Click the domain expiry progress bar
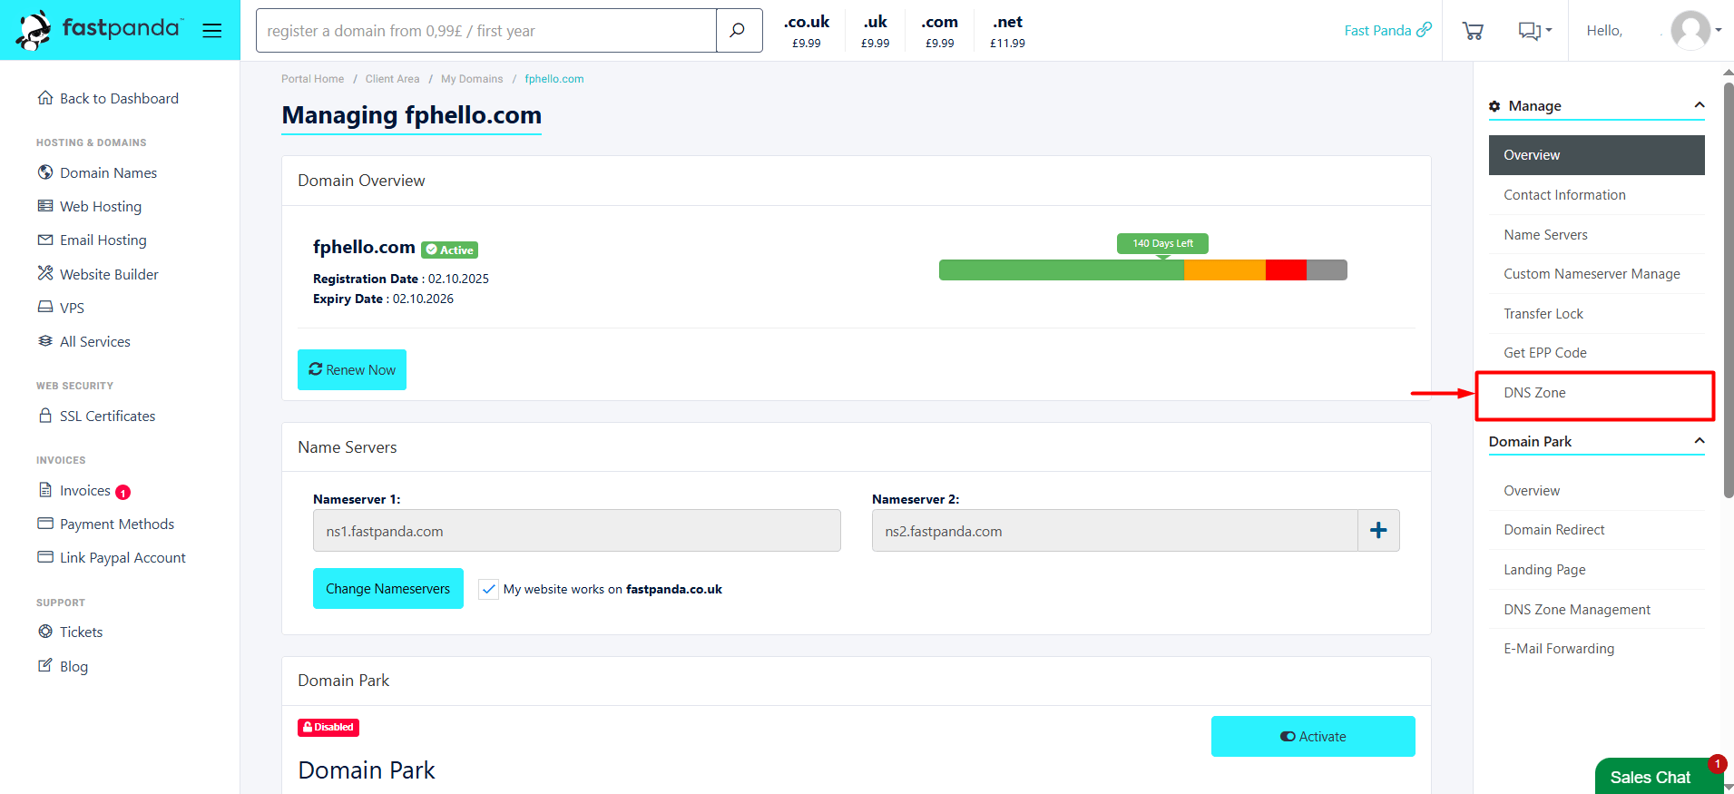 click(x=1142, y=270)
